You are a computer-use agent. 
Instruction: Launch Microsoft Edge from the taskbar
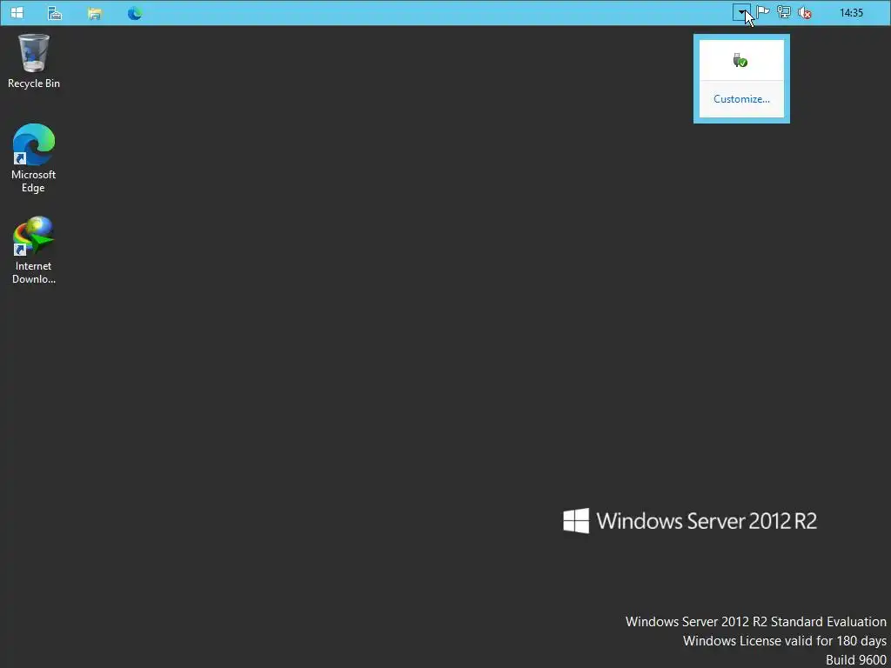[x=135, y=13]
